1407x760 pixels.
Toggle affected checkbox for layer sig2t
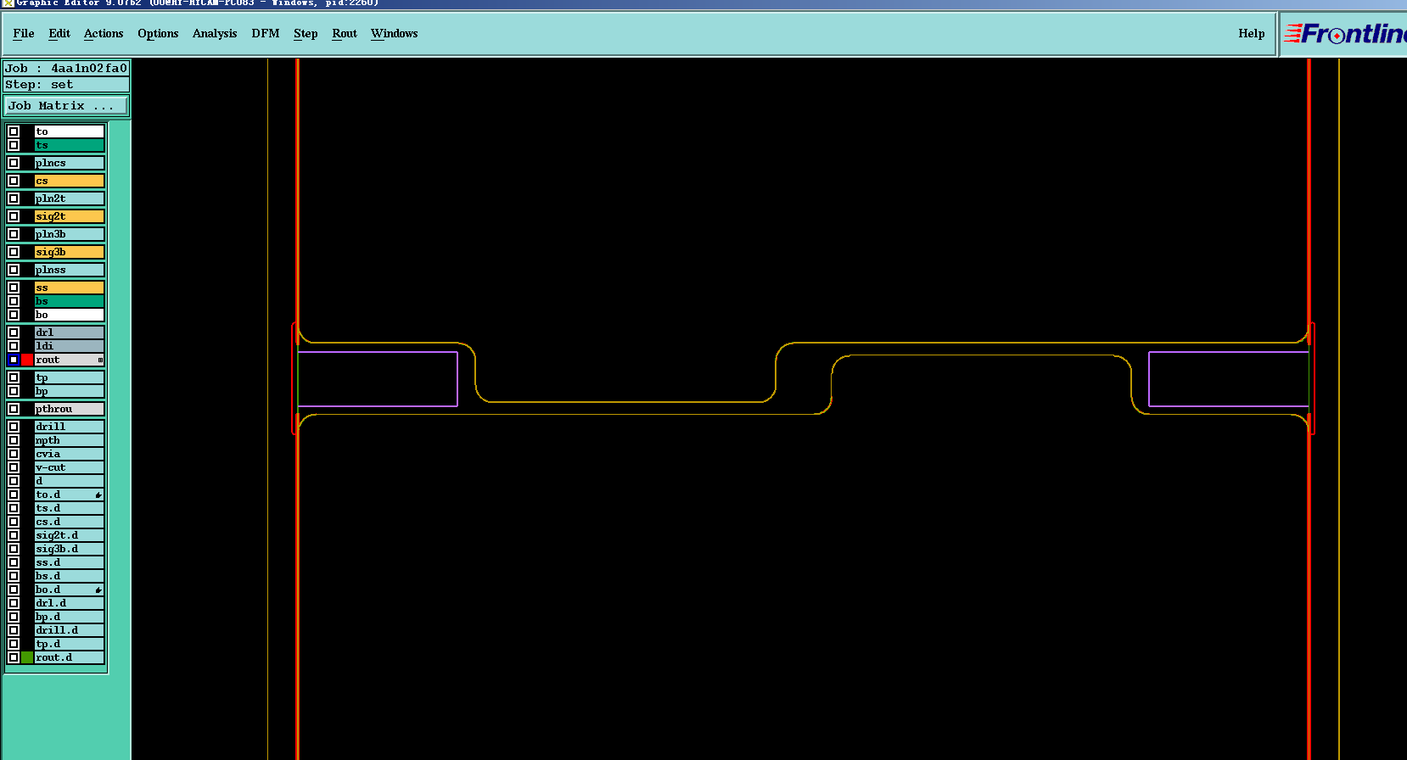(14, 216)
